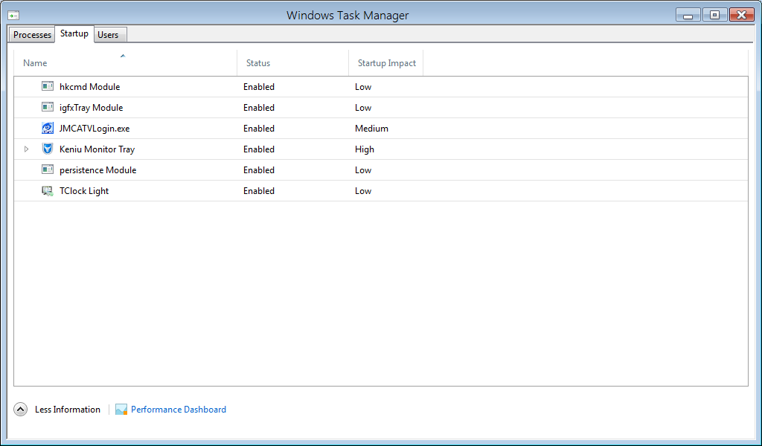The width and height of the screenshot is (762, 446).
Task: Sort by the Status column header
Action: tap(293, 63)
